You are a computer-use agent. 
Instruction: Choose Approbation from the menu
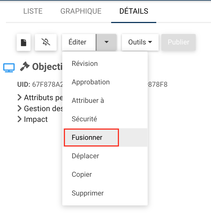pos(91,82)
